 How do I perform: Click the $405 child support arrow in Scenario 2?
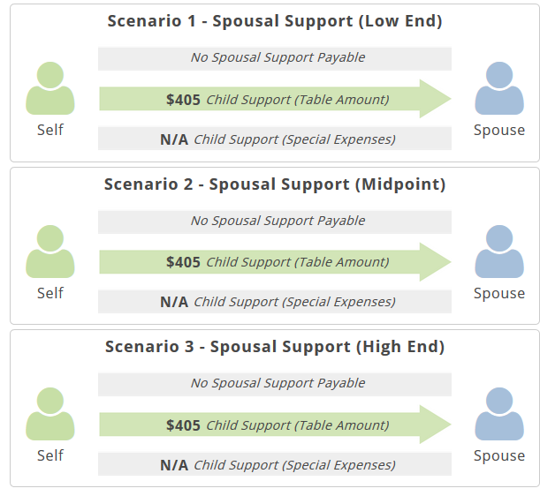275,262
